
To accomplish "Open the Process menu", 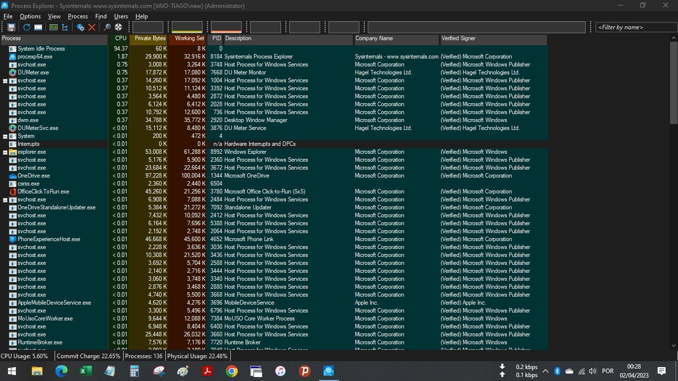I will coord(78,16).
